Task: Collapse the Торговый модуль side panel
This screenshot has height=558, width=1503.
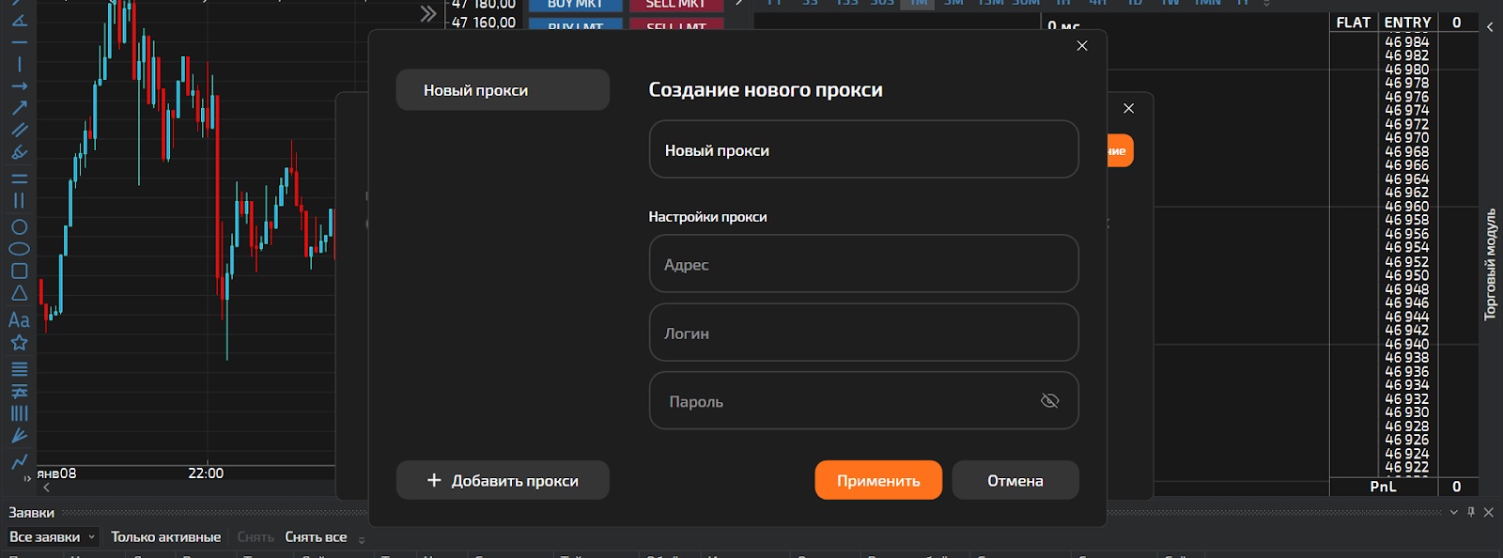Action: tap(1490, 27)
